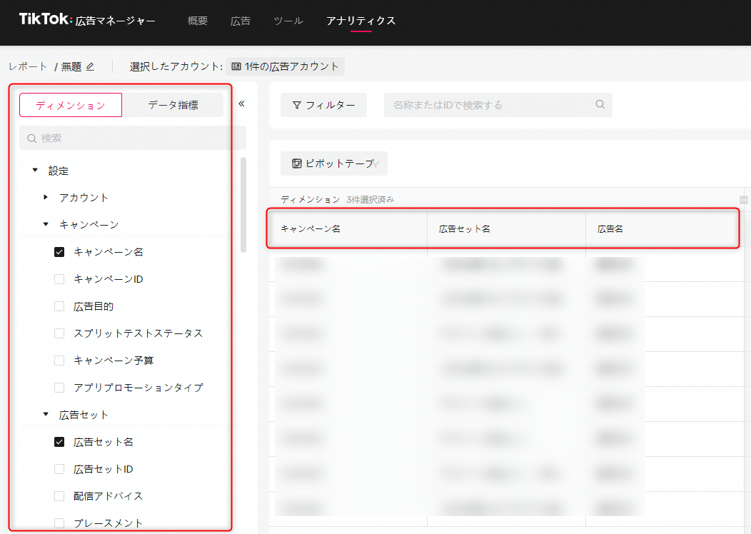Screen dimensions: 751x534
Task: Check the キャンペーンID checkbox
Action: (59, 279)
